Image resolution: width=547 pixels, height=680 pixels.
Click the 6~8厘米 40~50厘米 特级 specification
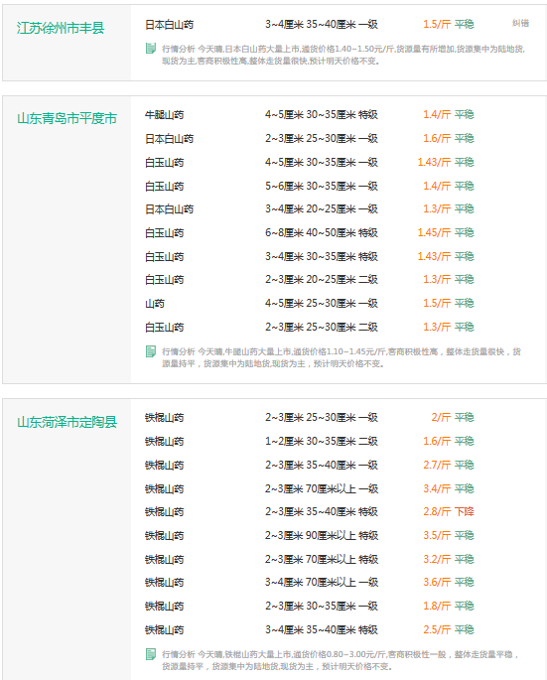[x=322, y=233]
